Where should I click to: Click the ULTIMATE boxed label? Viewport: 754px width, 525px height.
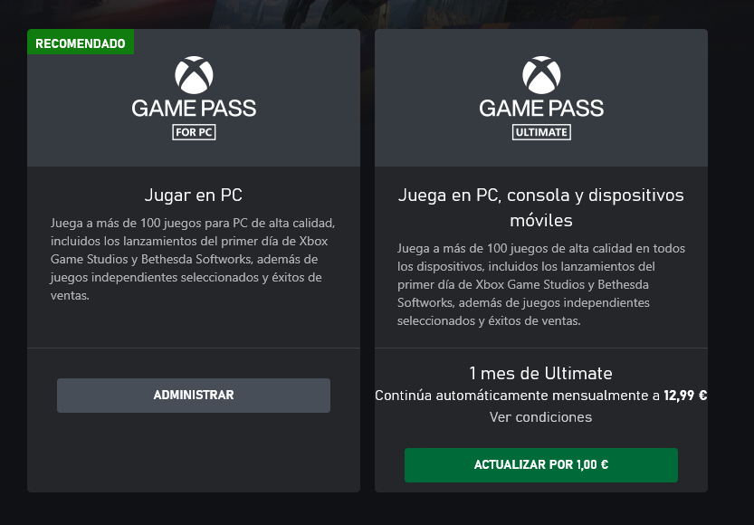click(x=541, y=132)
